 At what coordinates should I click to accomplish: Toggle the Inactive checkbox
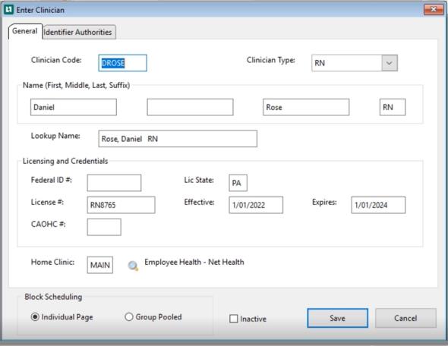point(233,319)
